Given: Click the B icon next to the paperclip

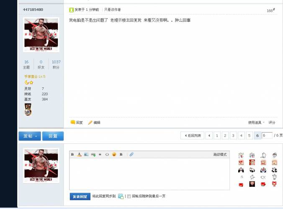Looking at the screenshot, I should 121,154.
